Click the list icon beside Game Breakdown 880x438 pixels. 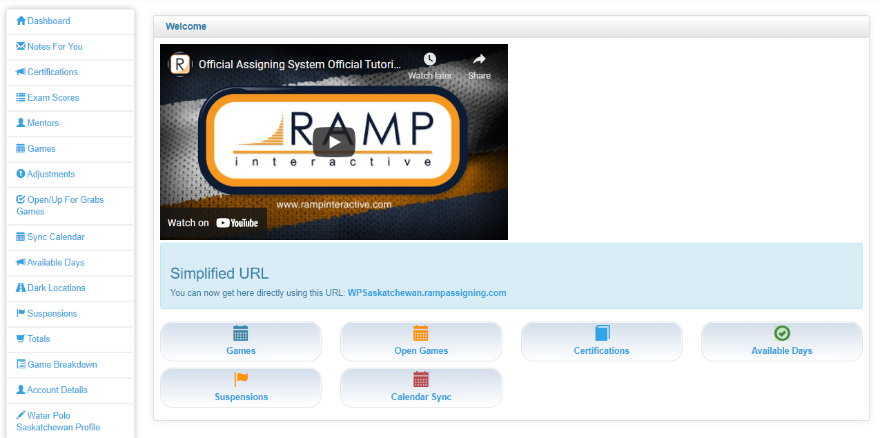21,364
